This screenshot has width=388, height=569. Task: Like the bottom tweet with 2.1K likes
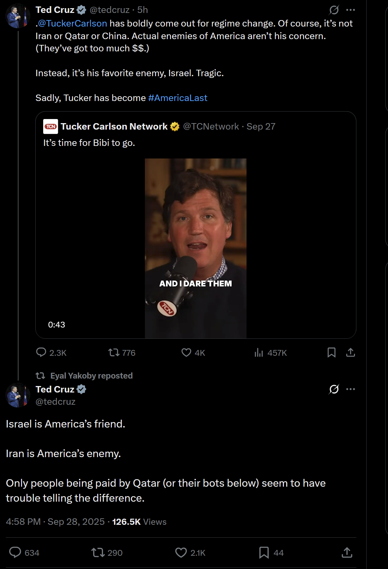[x=181, y=553]
